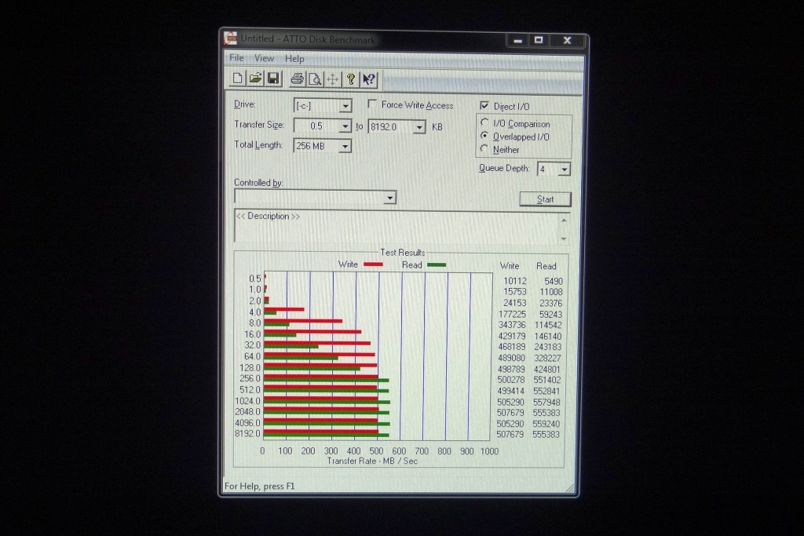Select the I/O Comparison radio button
This screenshot has height=536, width=804.
484,123
